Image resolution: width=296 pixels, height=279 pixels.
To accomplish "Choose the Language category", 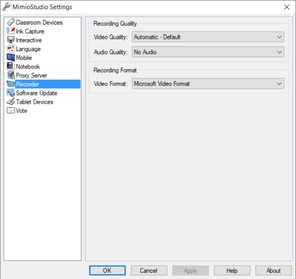I will 28,49.
